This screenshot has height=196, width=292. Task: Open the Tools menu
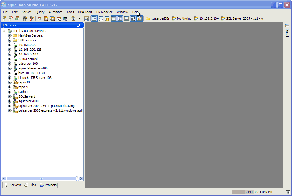70,12
